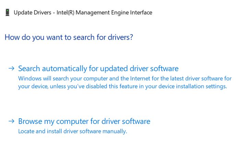Click the word 'automatically' in the first option
Image resolution: width=248 pixels, height=142 pixels.
[64, 68]
